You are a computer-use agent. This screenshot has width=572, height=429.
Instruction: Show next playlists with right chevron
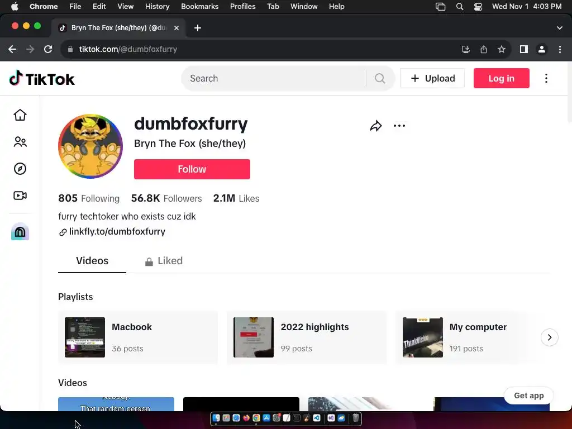pos(550,337)
